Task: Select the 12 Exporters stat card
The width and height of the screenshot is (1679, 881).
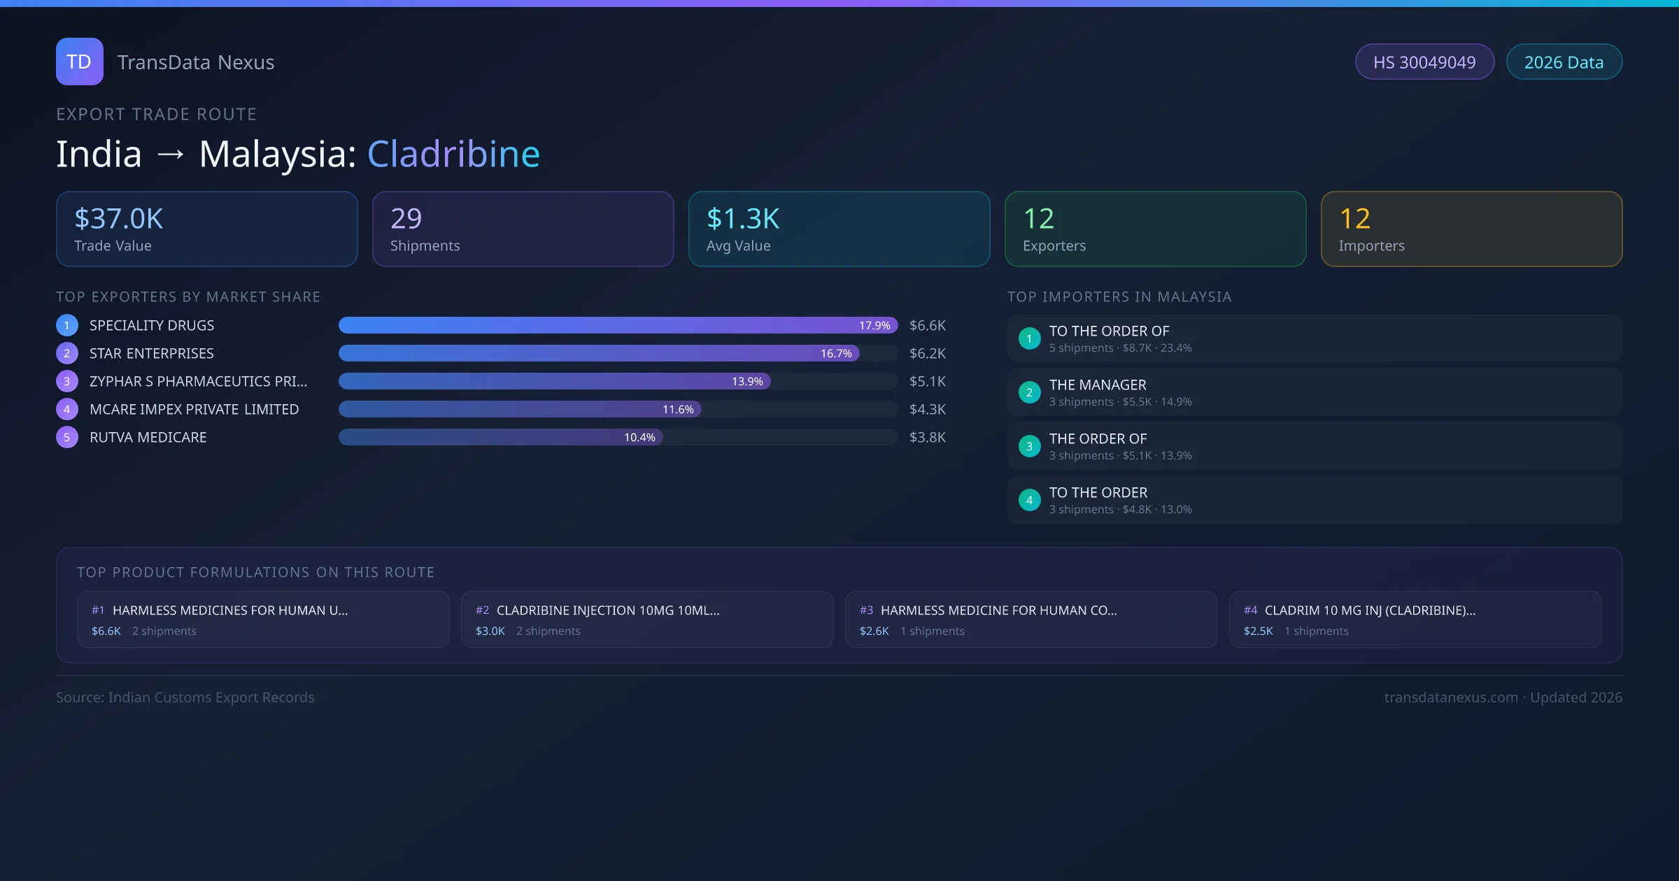Action: click(1155, 229)
